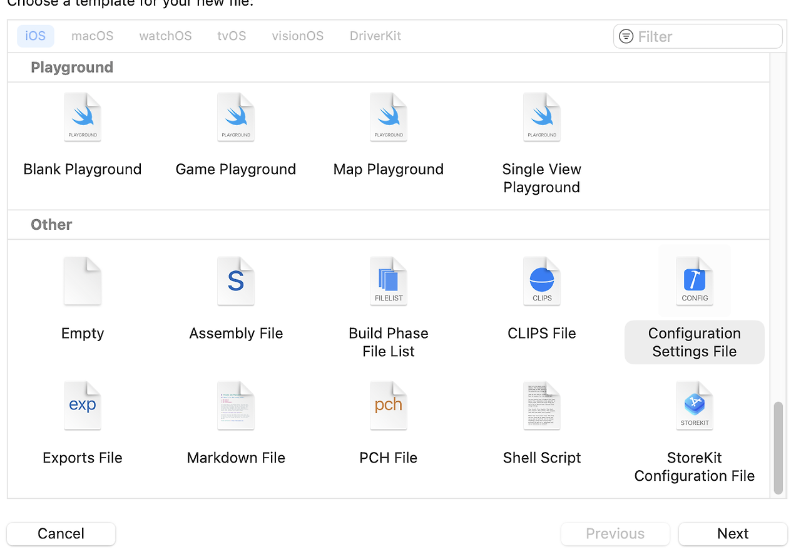This screenshot has width=801, height=559.
Task: Click the Playground section header
Action: click(x=72, y=67)
